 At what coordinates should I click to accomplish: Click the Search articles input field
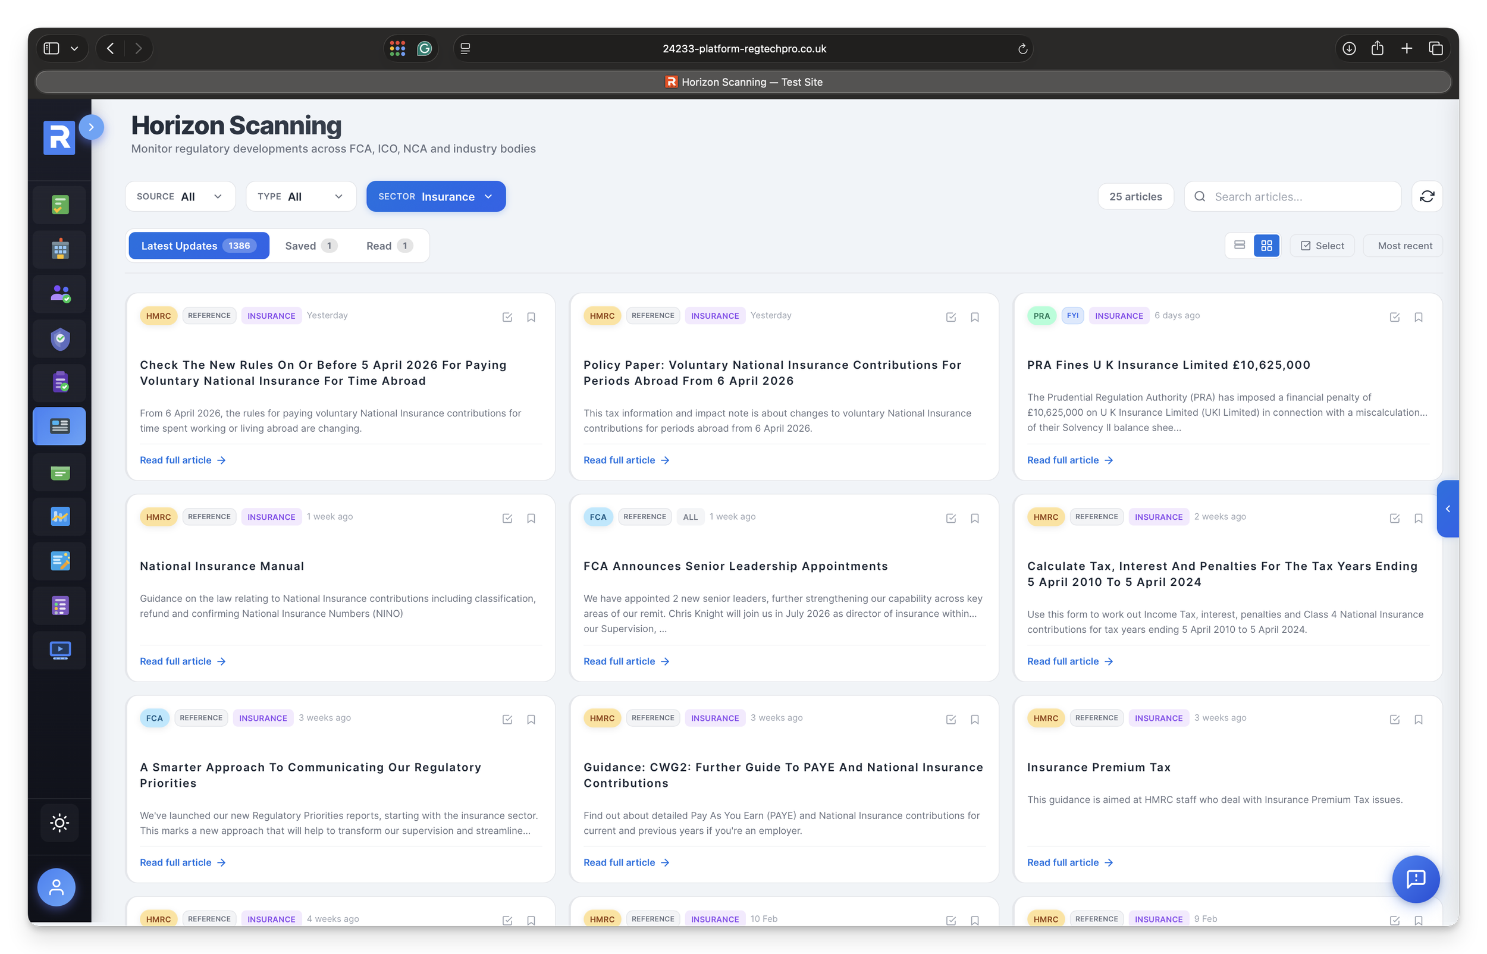pos(1292,196)
